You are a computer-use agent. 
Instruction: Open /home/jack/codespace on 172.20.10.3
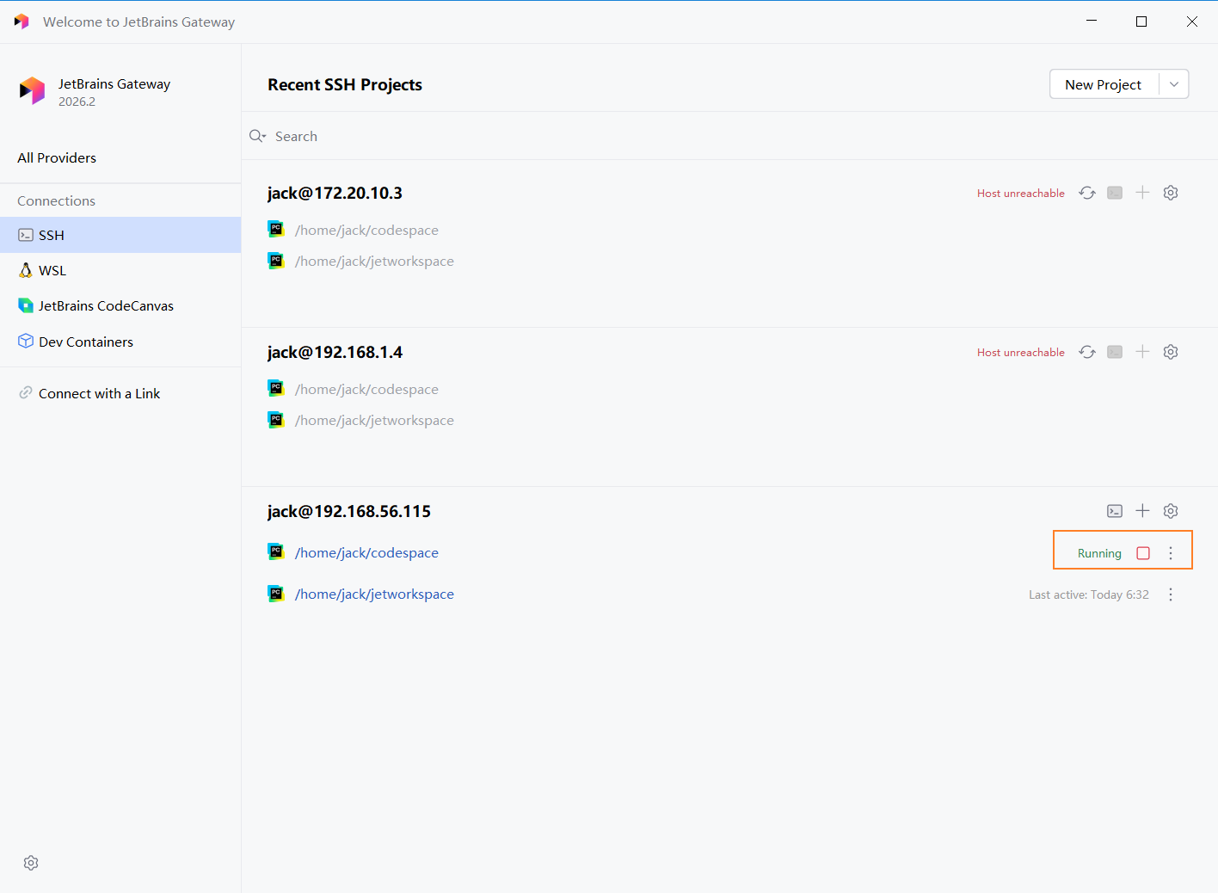point(366,230)
